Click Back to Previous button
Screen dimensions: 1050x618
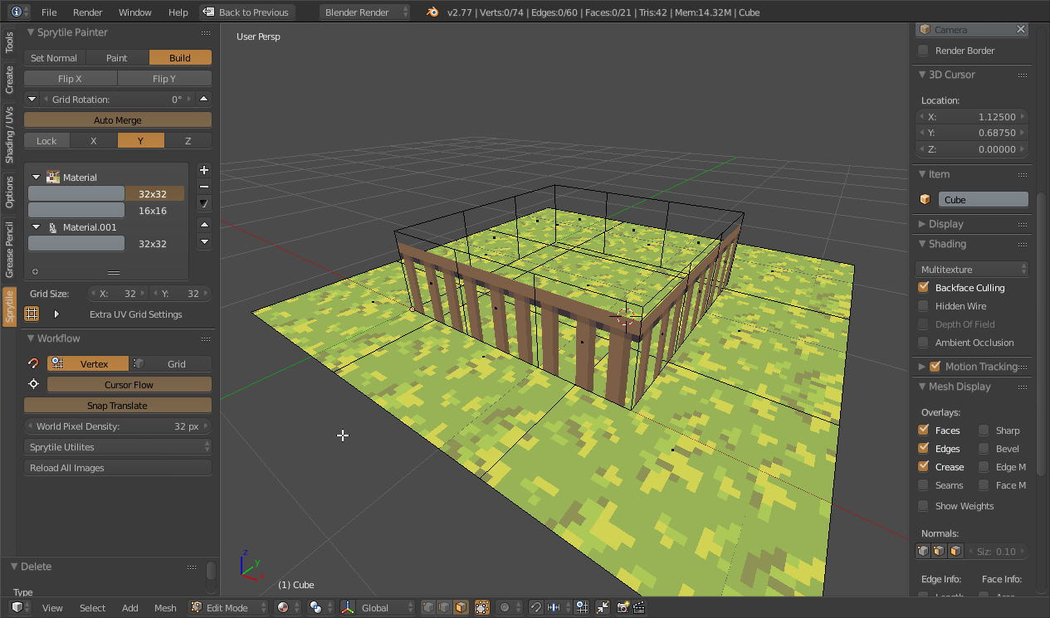(247, 12)
